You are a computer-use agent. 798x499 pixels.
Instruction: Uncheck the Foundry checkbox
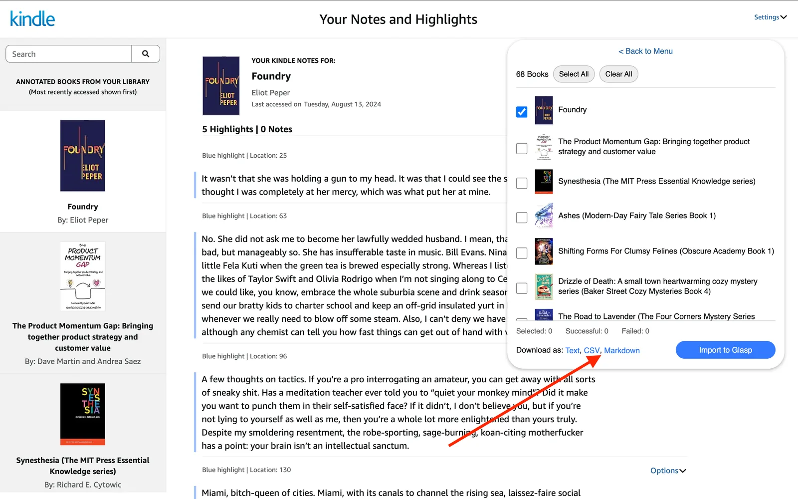[522, 112]
